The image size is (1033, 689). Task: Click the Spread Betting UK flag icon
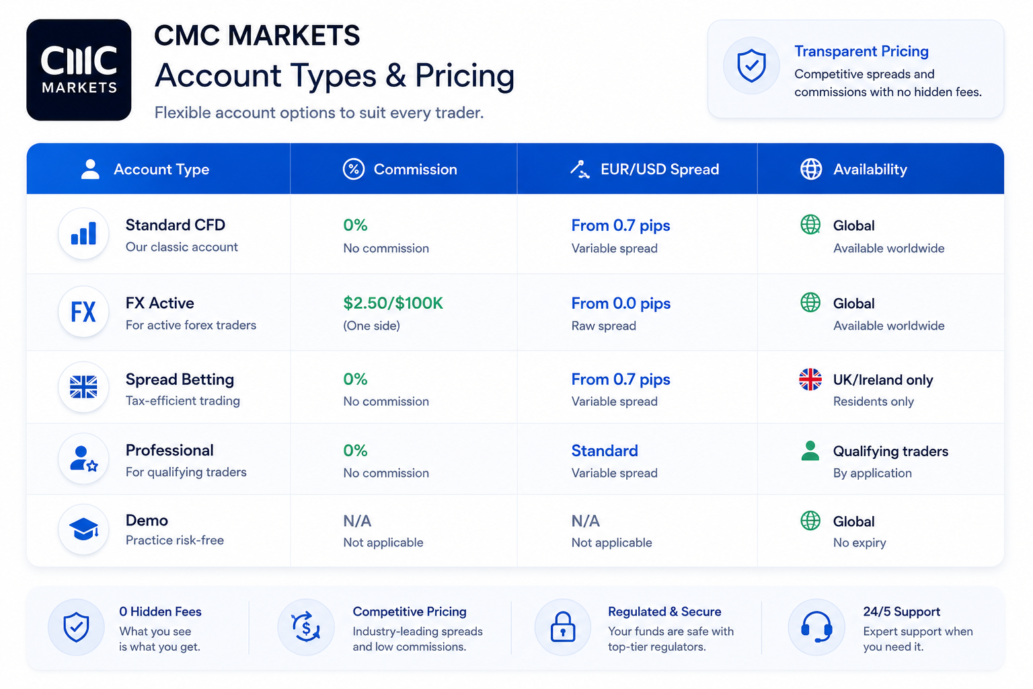(83, 387)
